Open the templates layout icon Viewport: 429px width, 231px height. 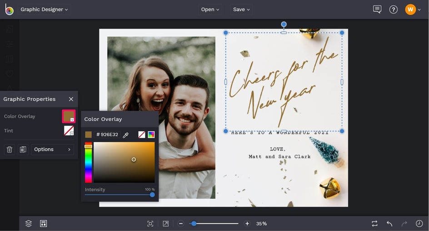point(43,224)
